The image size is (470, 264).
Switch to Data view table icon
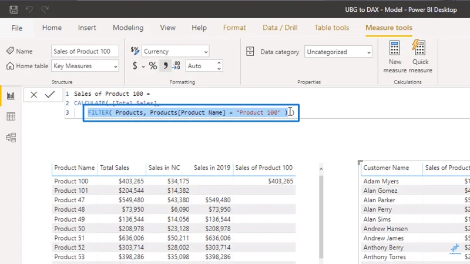point(11,116)
